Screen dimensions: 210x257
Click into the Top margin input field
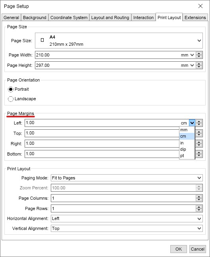(102, 133)
